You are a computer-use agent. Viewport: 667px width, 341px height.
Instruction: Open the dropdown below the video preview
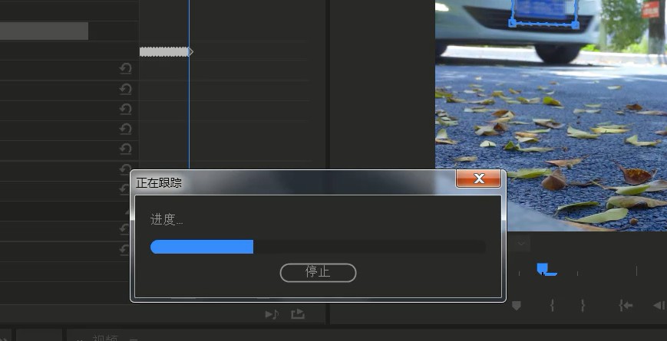pos(522,244)
